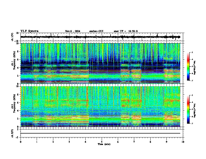Image resolution: width=206 pixels, height=159 pixels.
Task: Click Time axis tick label "3"
Action: tap(69, 142)
